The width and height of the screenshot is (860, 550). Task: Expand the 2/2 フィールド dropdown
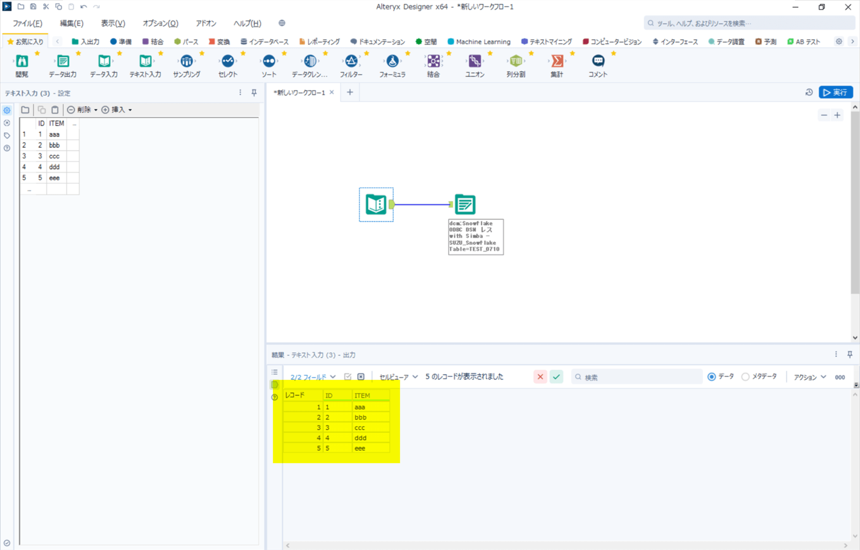[313, 377]
